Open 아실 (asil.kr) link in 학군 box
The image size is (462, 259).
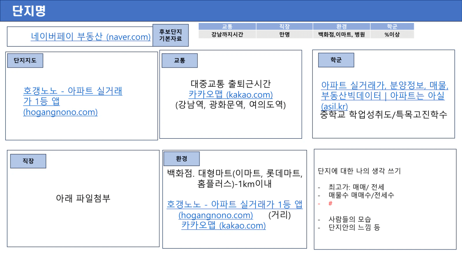tap(384, 96)
